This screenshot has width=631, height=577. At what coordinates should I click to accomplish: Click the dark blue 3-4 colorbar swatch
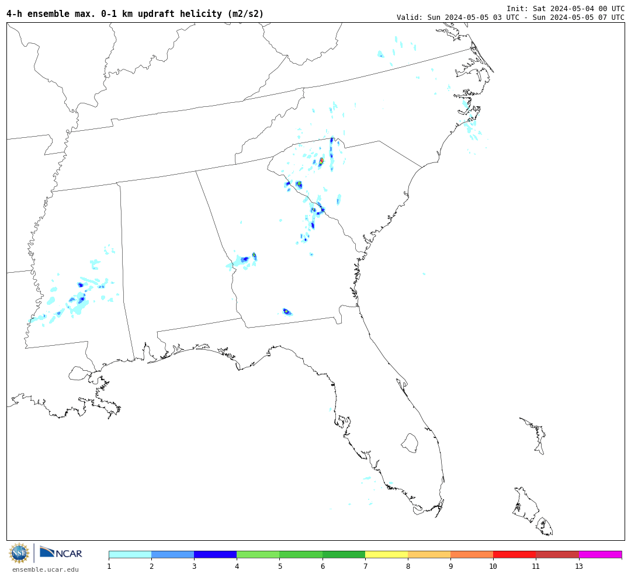coord(215,554)
